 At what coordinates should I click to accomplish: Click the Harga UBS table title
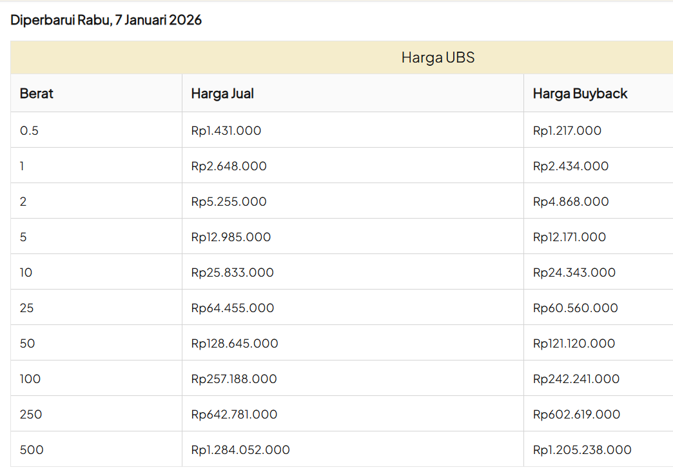coord(438,57)
